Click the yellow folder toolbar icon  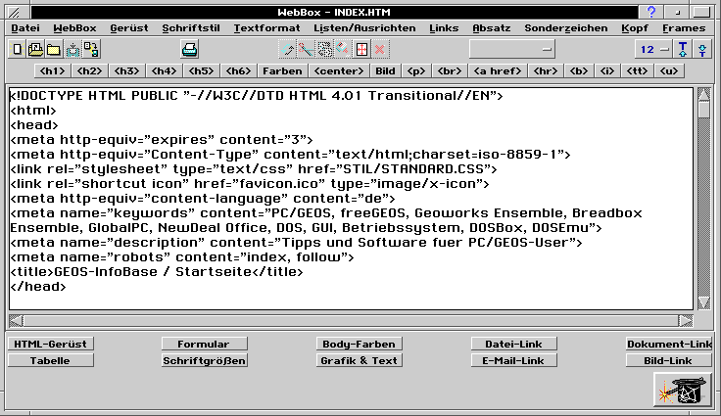(54, 49)
